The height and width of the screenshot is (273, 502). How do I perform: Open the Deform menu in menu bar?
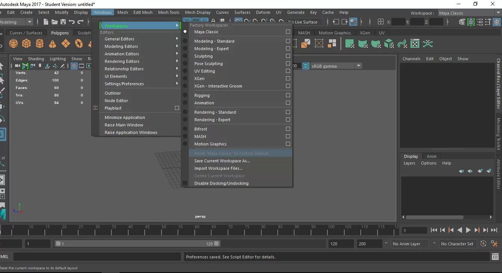263,12
